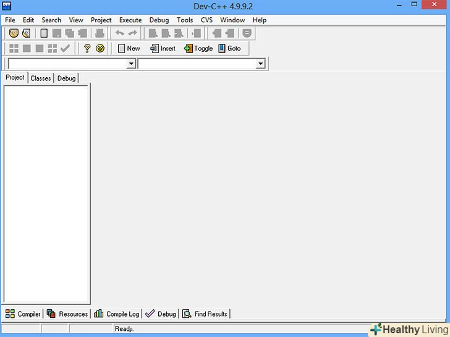Click the grayed Save icon
The height and width of the screenshot is (337, 450).
pyautogui.click(x=56, y=33)
